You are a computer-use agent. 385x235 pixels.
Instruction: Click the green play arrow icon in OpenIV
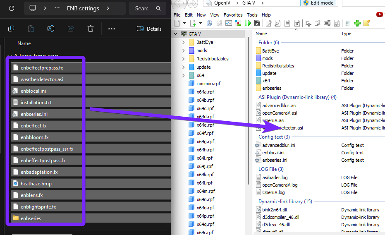click(x=248, y=23)
